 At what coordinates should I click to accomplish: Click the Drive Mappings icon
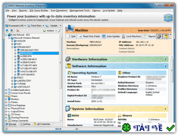click(x=9, y=105)
